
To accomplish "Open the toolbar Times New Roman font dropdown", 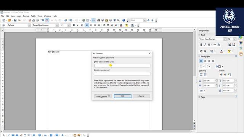I will (57, 25).
